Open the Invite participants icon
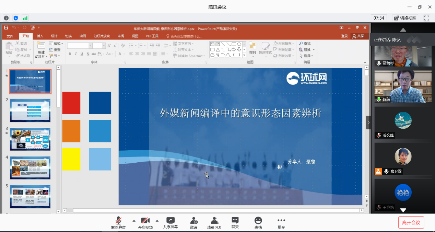The height and width of the screenshot is (232, 435). tap(193, 221)
